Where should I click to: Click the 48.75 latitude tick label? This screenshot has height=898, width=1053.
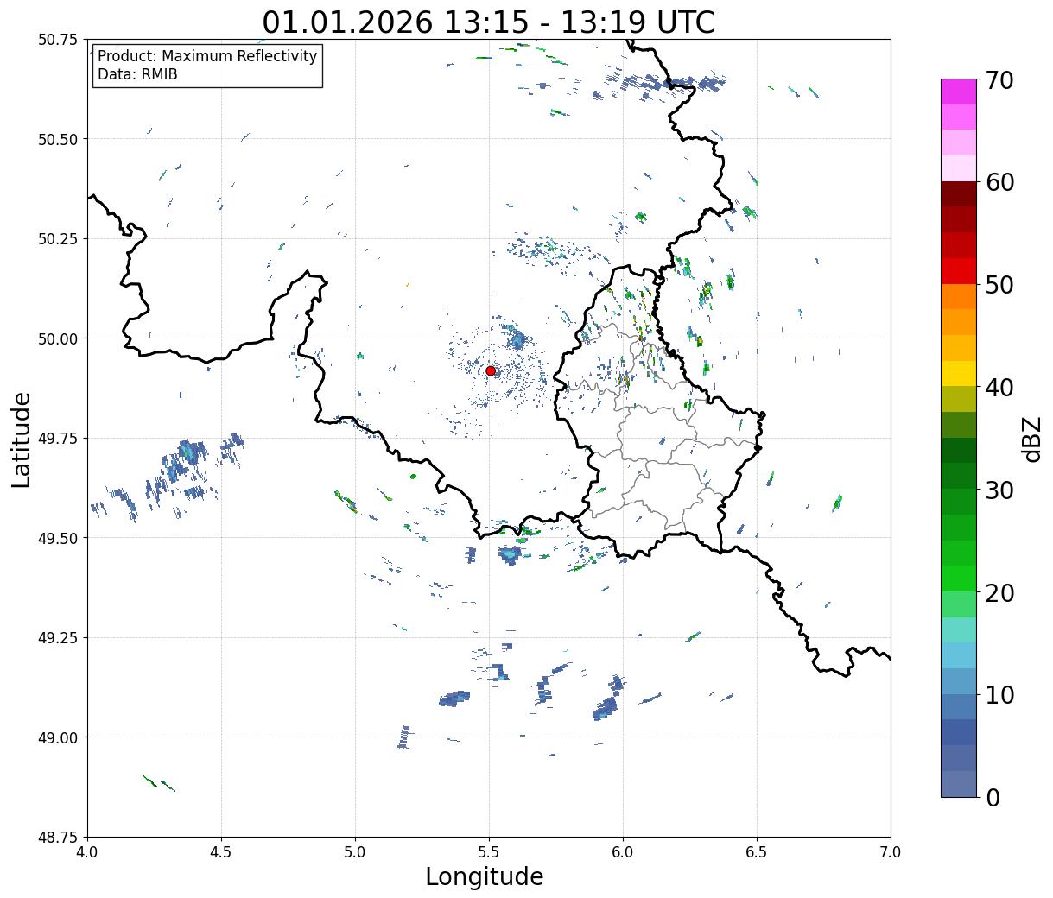point(58,838)
